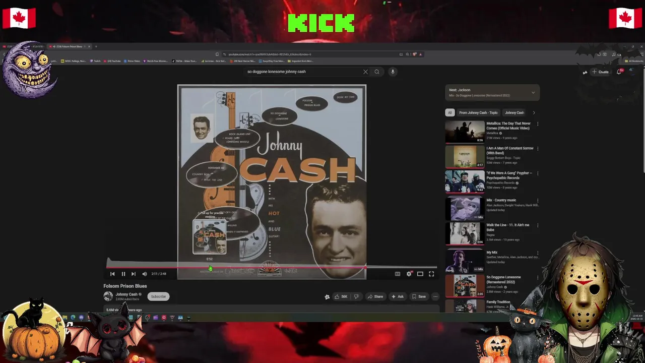Screen dimensions: 645x363
Task: Open the TikTok bookmark
Action: 184,61
